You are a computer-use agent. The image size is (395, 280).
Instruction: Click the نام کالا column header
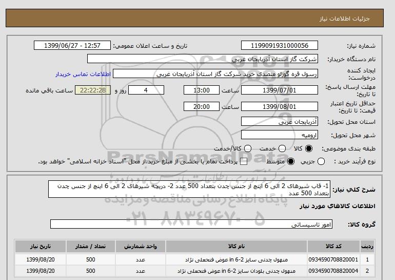click(236, 246)
